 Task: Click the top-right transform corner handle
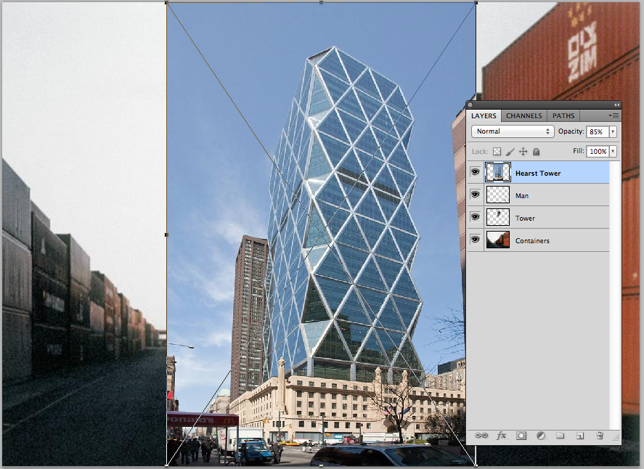476,2
